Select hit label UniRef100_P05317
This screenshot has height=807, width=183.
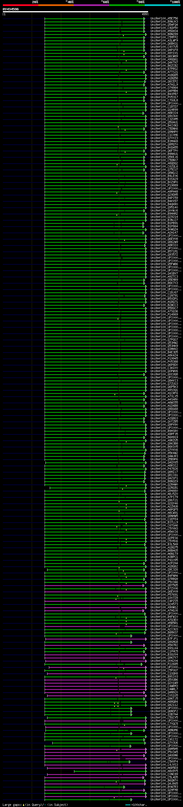click(164, 97)
